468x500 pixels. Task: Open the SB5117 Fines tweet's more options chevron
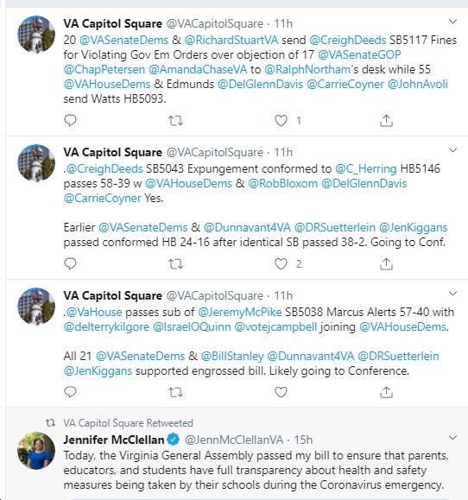tap(452, 22)
